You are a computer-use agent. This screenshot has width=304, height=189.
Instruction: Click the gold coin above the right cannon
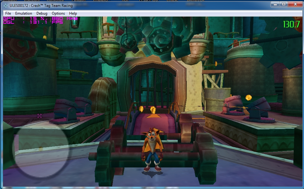pyautogui.click(x=249, y=97)
